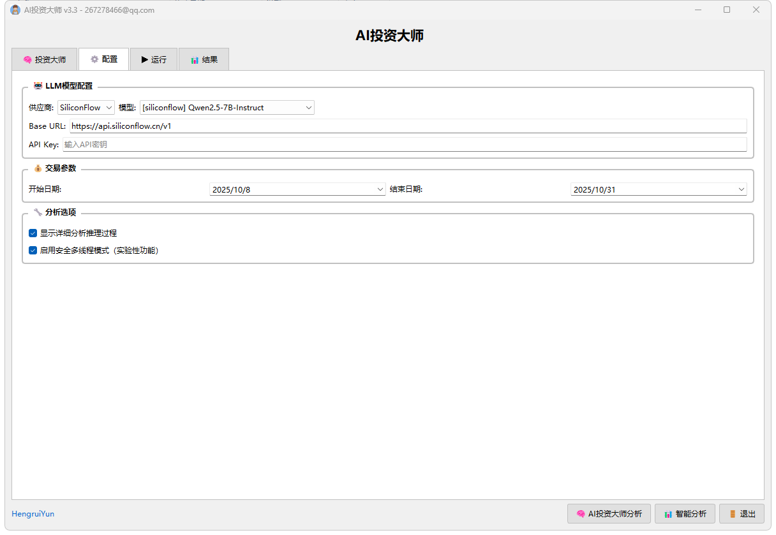Disable 启用安全多线程模式 experimental option
Image resolution: width=776 pixels, height=535 pixels.
click(x=32, y=250)
